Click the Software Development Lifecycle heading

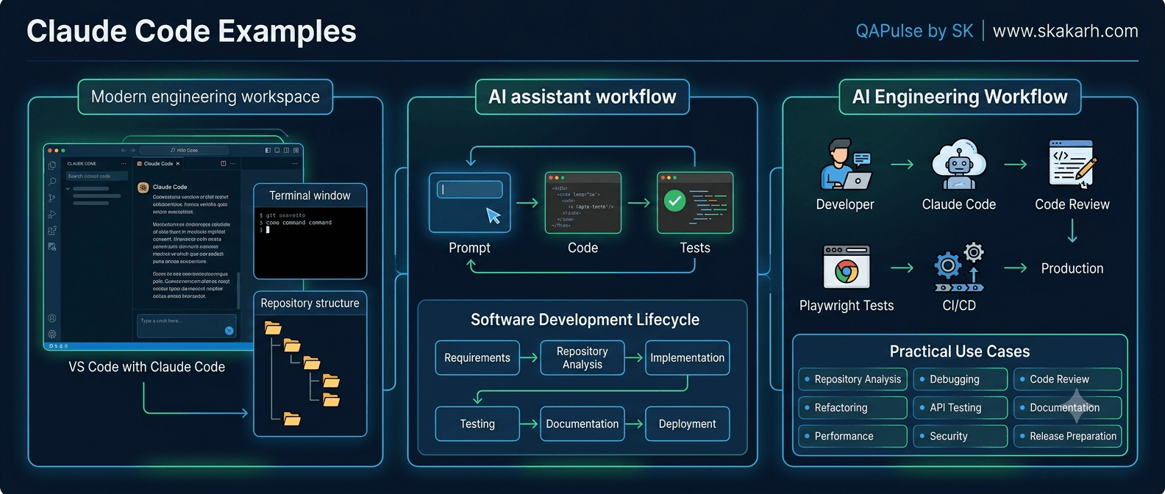(x=585, y=320)
